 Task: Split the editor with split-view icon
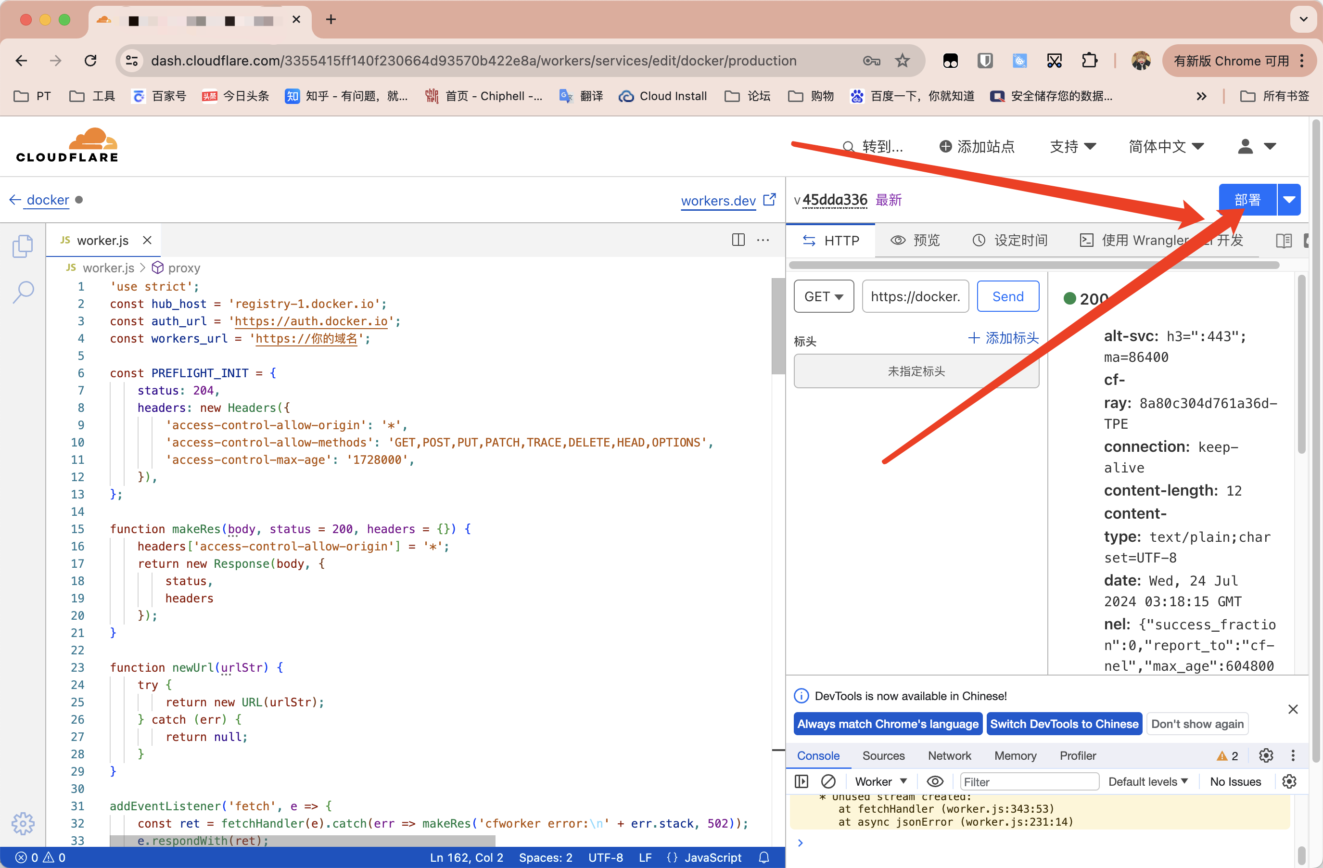738,240
